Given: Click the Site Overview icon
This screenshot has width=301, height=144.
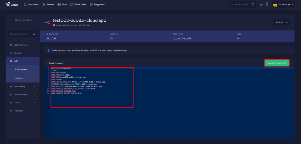Looking at the screenshot, I should (11, 45).
